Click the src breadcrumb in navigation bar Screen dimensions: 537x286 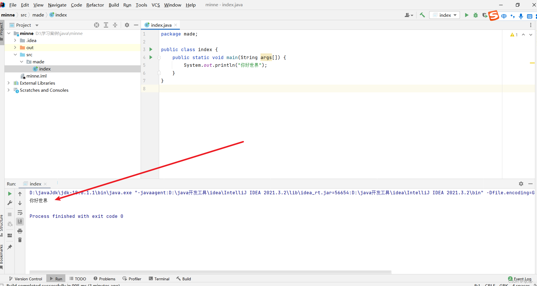(x=24, y=15)
